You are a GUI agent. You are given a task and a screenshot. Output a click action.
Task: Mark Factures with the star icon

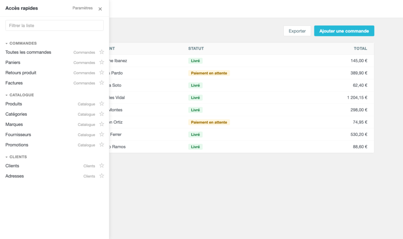click(102, 83)
